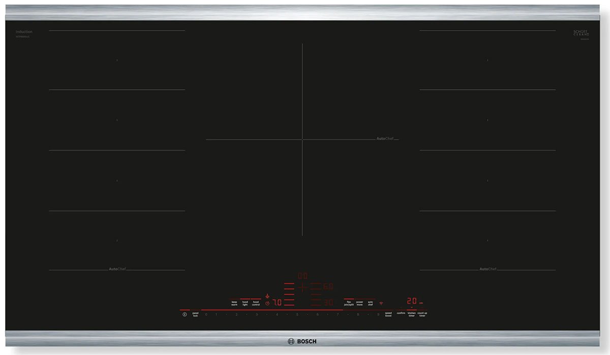Tap the hood control option
This screenshot has height=355, width=610.
point(255,302)
